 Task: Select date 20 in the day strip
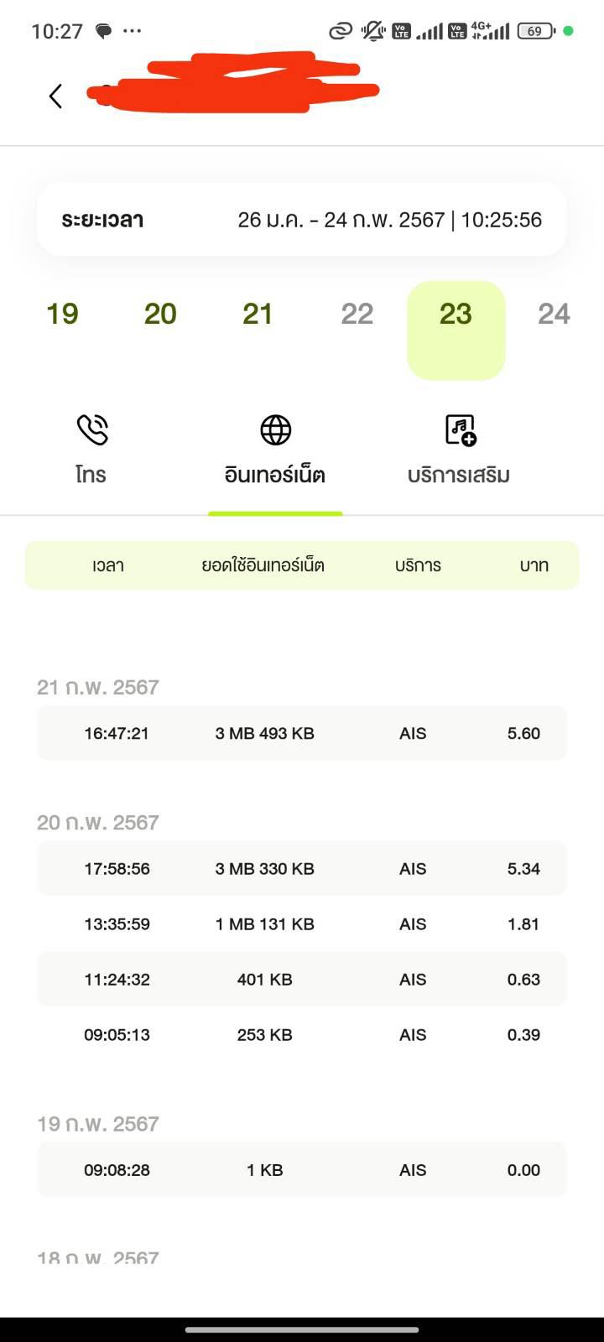coord(160,315)
